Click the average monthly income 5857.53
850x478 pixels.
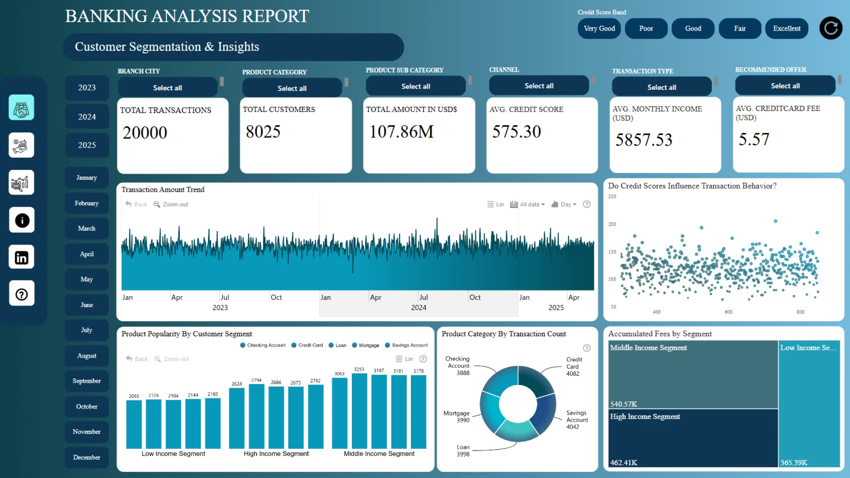click(x=644, y=140)
